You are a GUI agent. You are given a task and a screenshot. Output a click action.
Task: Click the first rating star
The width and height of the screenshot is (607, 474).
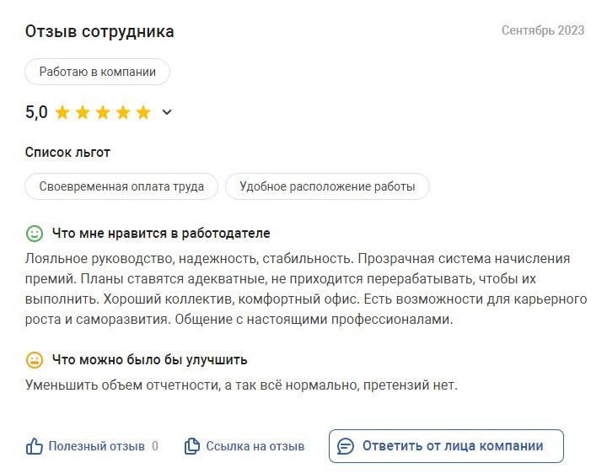[x=62, y=113]
